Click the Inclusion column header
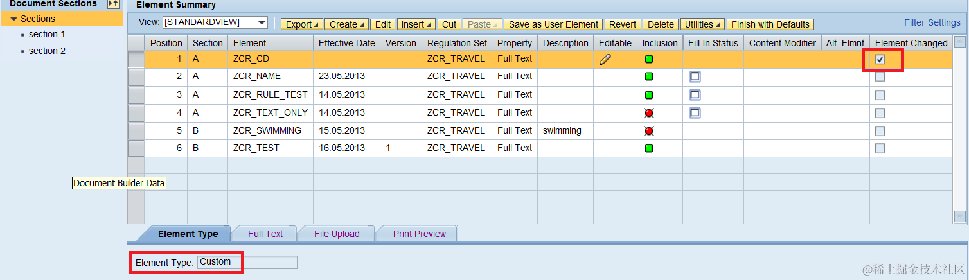 pyautogui.click(x=660, y=43)
